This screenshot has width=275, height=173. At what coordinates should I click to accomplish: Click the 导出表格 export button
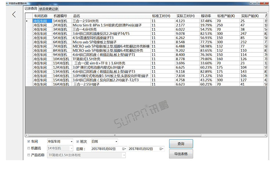(x=180, y=154)
